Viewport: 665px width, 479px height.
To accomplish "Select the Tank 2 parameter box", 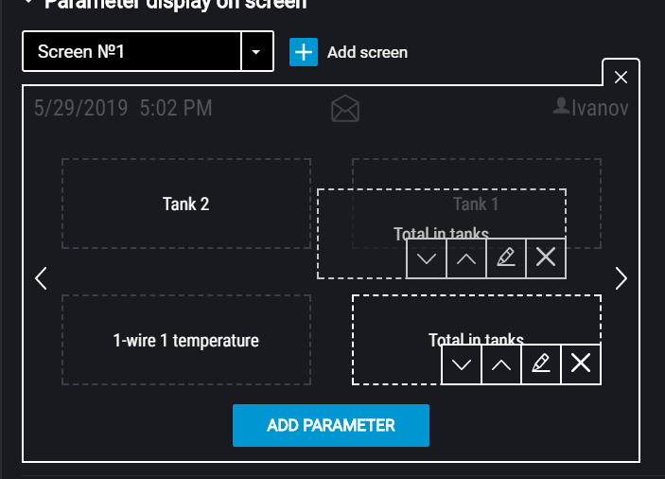I will [186, 204].
